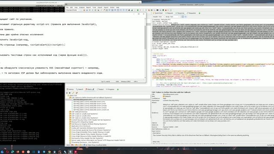
Task: Click first icon in Alerts panel toolbar
Action: [x=67, y=93]
